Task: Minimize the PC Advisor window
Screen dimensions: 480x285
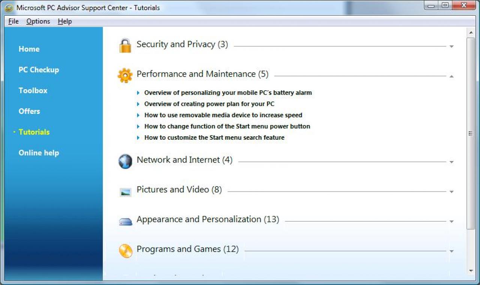Action: point(431,6)
